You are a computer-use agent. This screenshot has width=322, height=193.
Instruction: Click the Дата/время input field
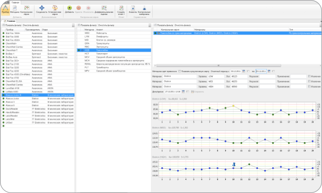click(173, 92)
